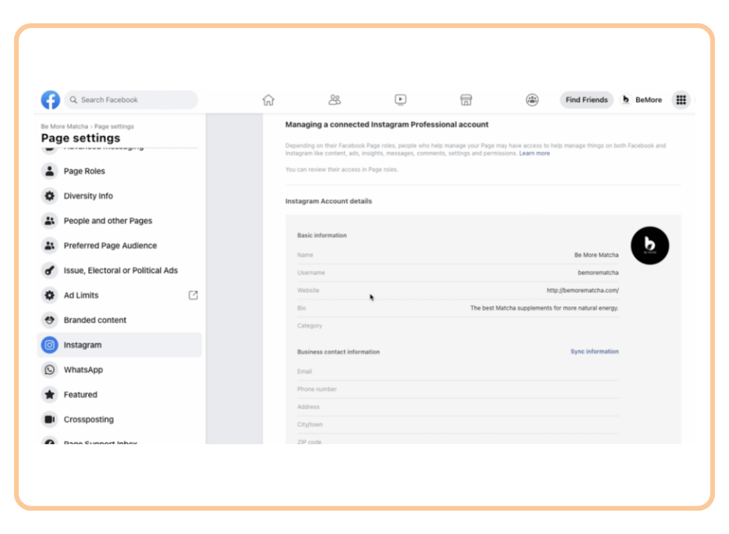Open Ad Limits settings

click(x=119, y=295)
